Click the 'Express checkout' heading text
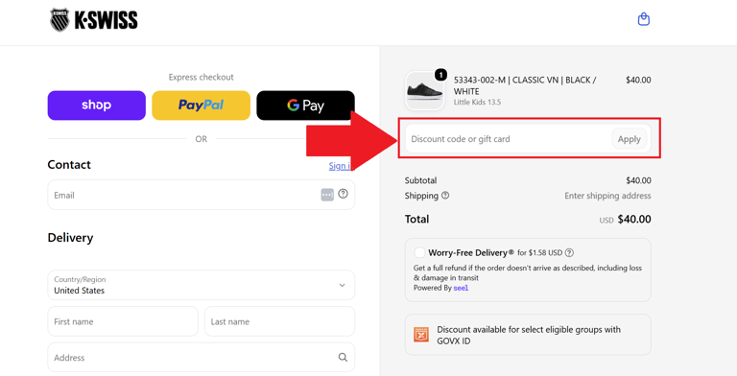The height and width of the screenshot is (376, 737). click(x=202, y=77)
